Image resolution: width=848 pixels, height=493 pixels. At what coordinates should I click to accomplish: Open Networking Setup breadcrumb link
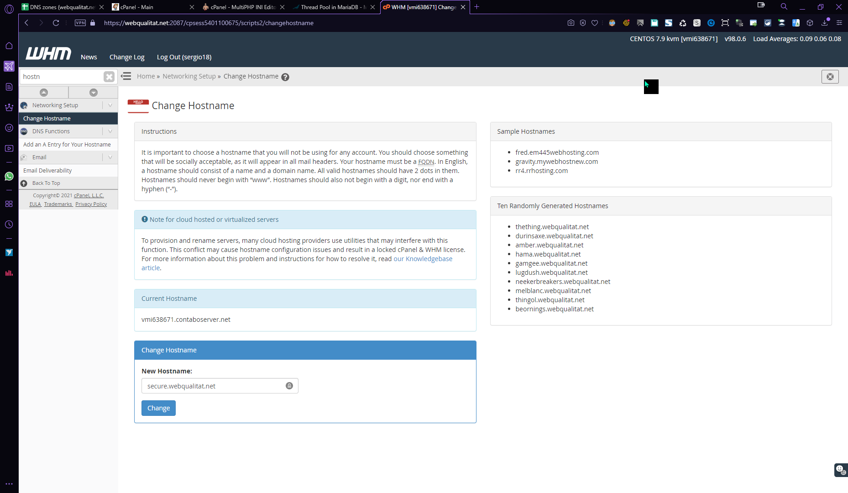click(x=189, y=76)
